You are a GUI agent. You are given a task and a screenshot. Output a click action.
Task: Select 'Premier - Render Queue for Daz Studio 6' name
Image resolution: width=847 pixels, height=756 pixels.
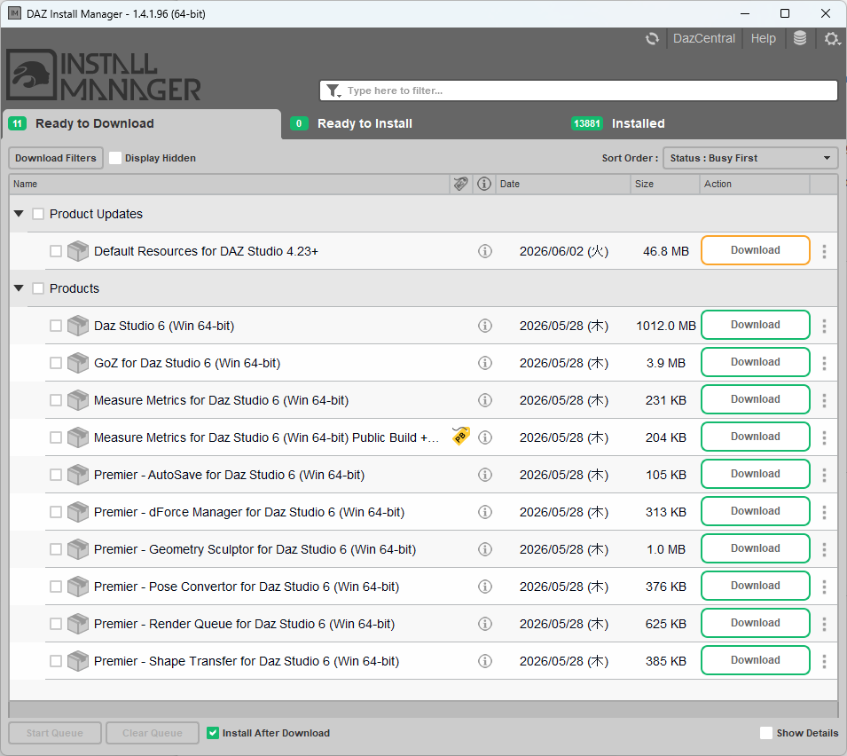[x=244, y=624]
